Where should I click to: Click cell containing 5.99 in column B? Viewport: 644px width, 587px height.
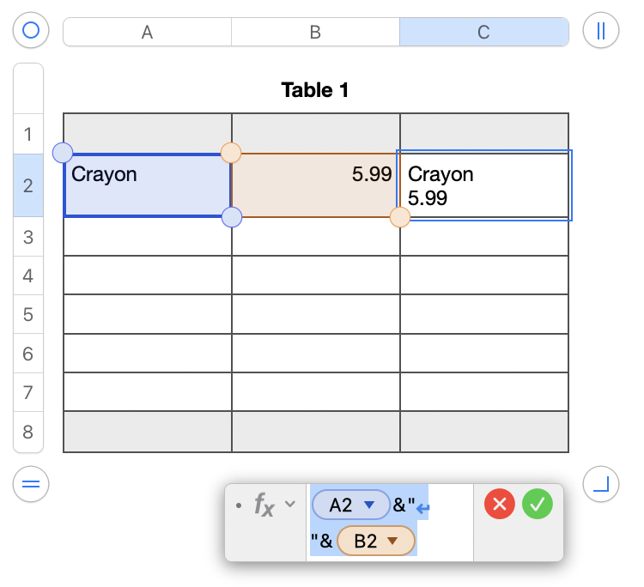point(315,185)
